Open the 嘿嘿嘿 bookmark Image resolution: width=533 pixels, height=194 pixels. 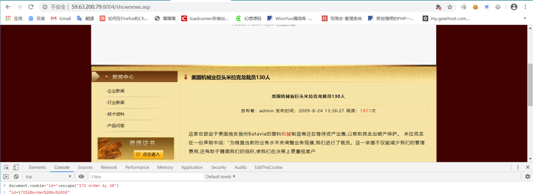165,18
